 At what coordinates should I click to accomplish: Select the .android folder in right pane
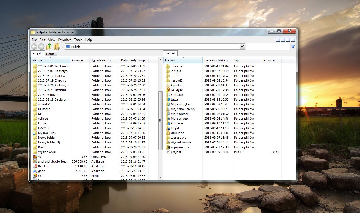tap(177, 66)
